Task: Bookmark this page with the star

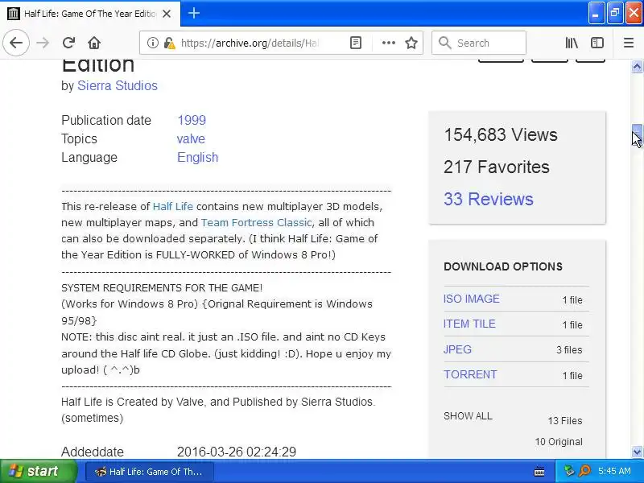Action: (x=411, y=43)
